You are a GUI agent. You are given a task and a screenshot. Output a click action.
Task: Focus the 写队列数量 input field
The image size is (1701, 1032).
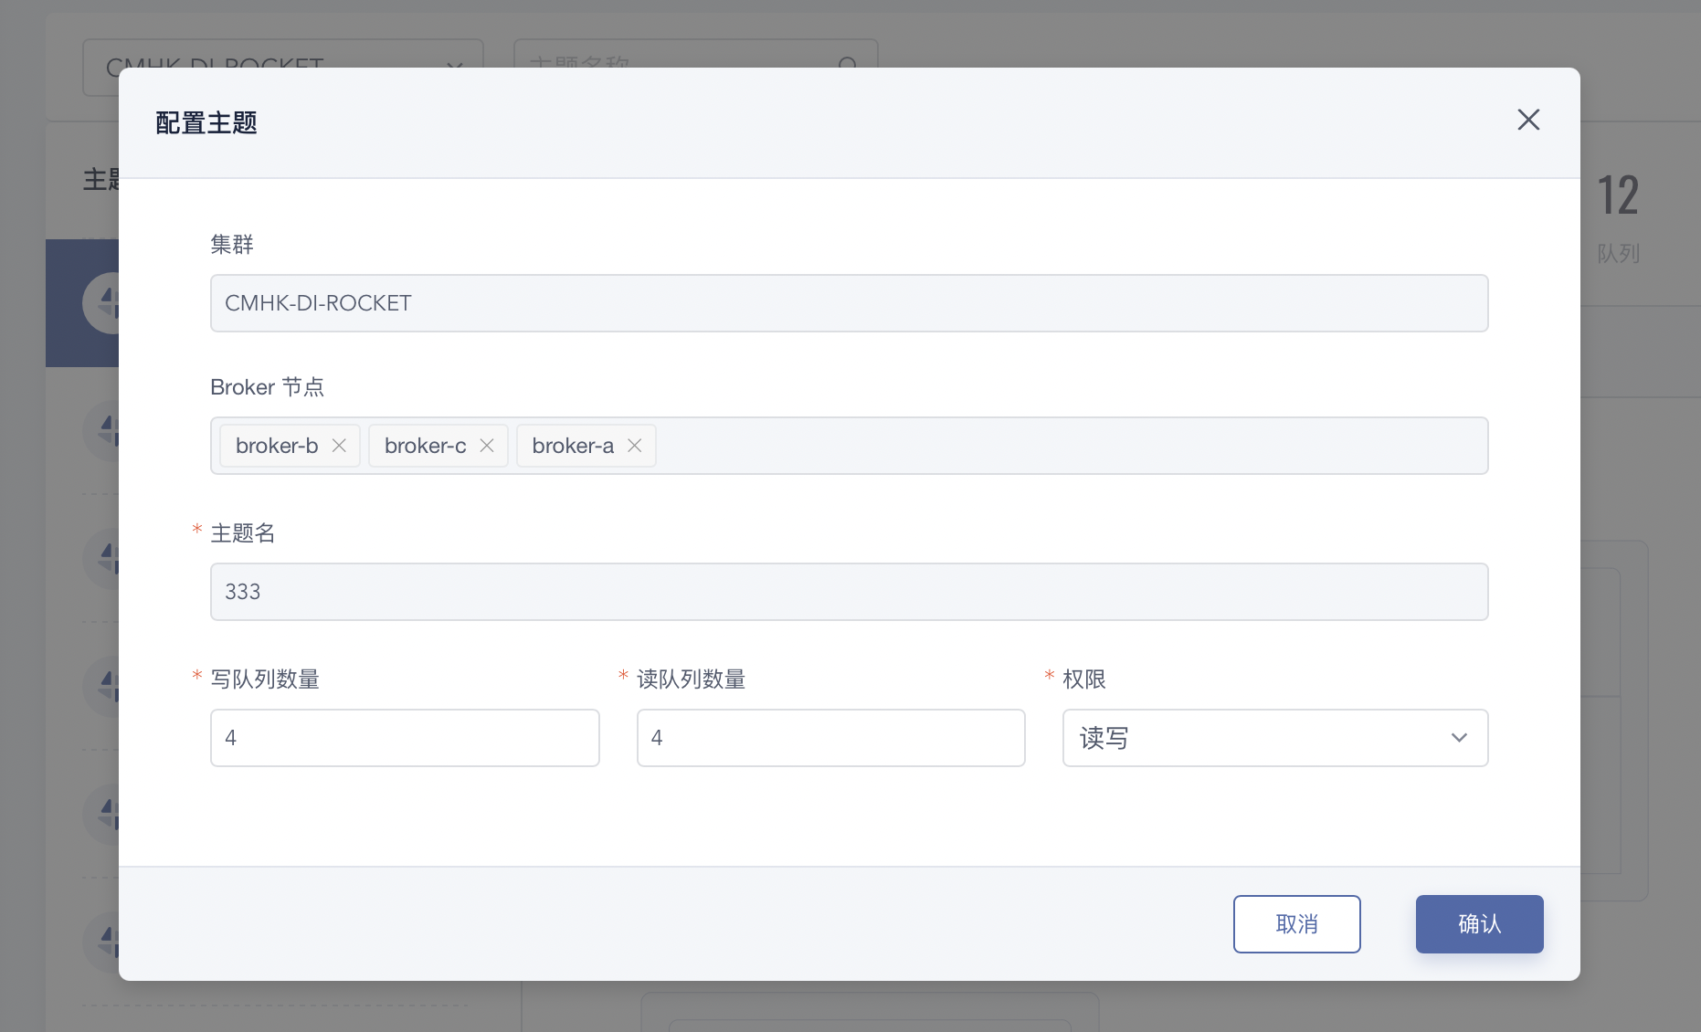(x=405, y=738)
